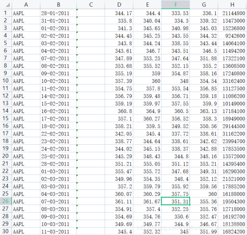
Task: Click cell containing 336.1
Action: [204, 13]
